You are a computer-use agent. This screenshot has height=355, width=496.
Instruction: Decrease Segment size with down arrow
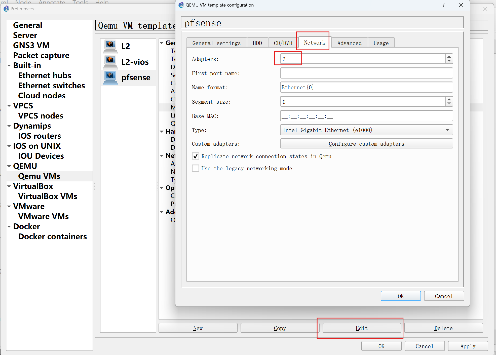(x=449, y=104)
